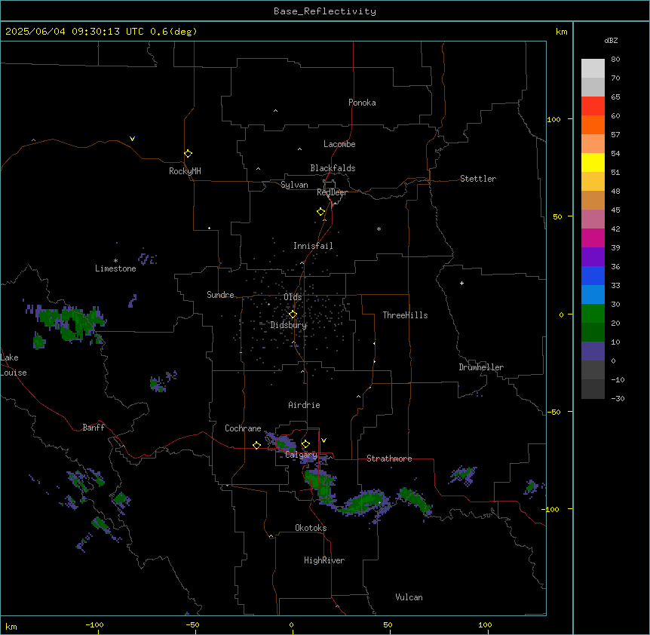Click the Didsbury label
The width and height of the screenshot is (650, 635).
pos(289,325)
